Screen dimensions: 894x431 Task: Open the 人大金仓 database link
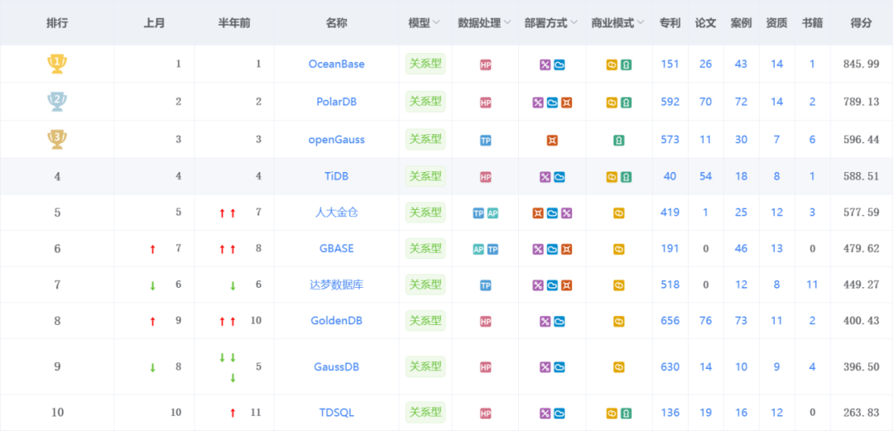coord(336,212)
